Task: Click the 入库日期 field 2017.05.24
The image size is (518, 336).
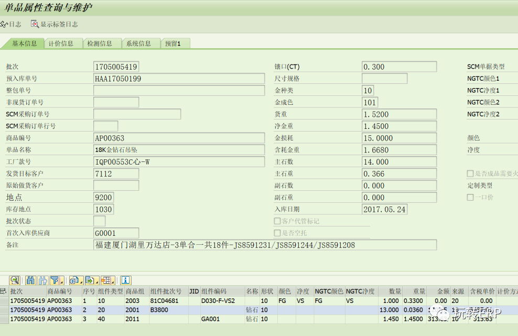Action: (384, 210)
